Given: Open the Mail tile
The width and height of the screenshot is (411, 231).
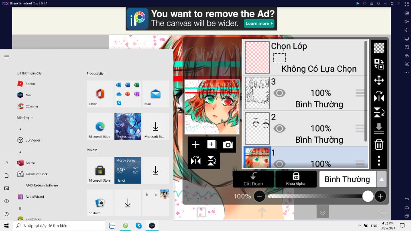Looking at the screenshot, I should 155,94.
